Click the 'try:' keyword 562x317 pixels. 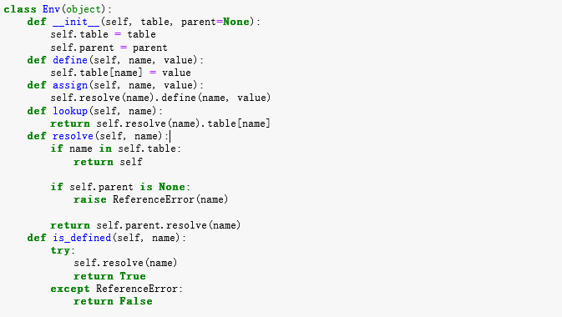click(63, 250)
